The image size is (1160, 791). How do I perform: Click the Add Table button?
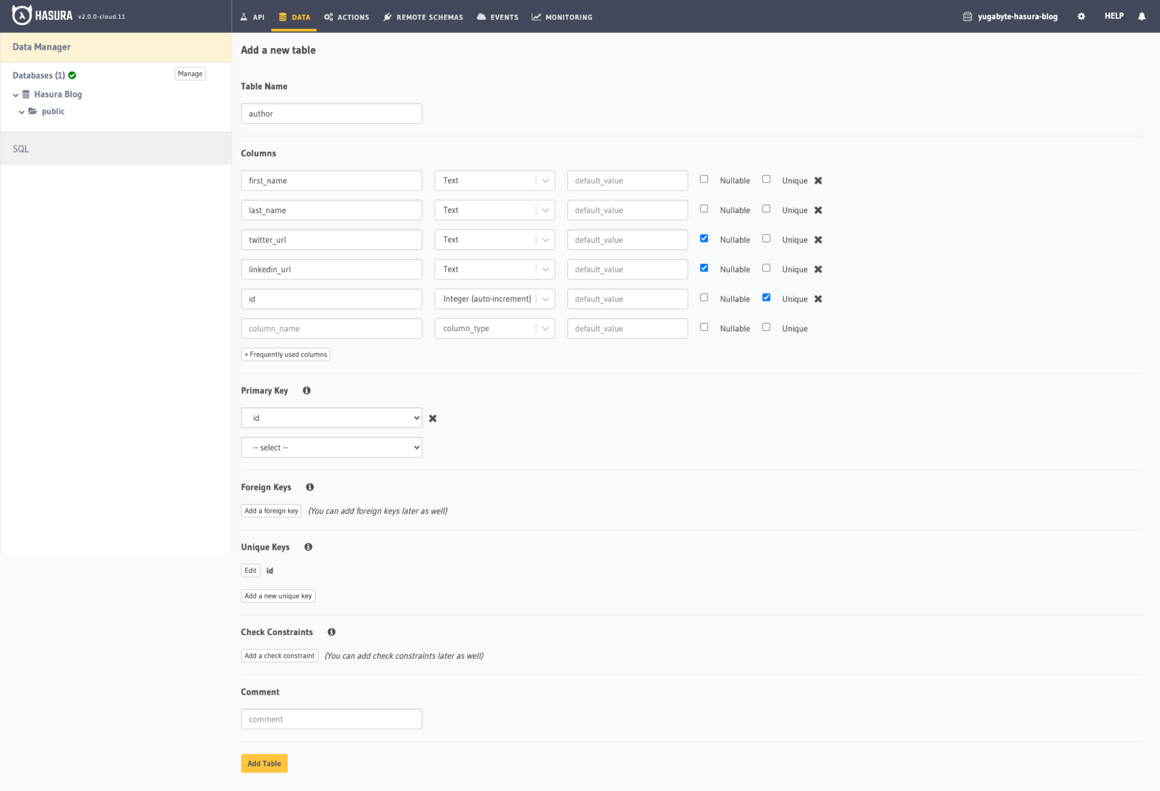(264, 764)
